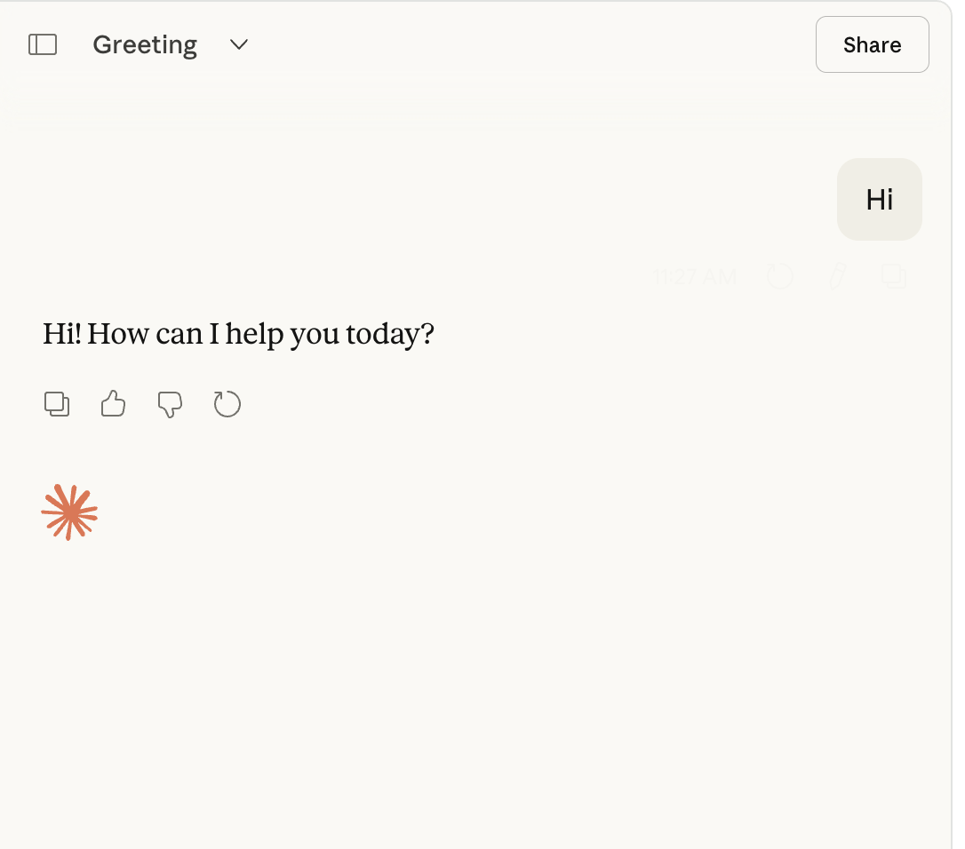Screen dimensions: 965x849
Task: Expand the chat title options menu
Action: click(239, 44)
